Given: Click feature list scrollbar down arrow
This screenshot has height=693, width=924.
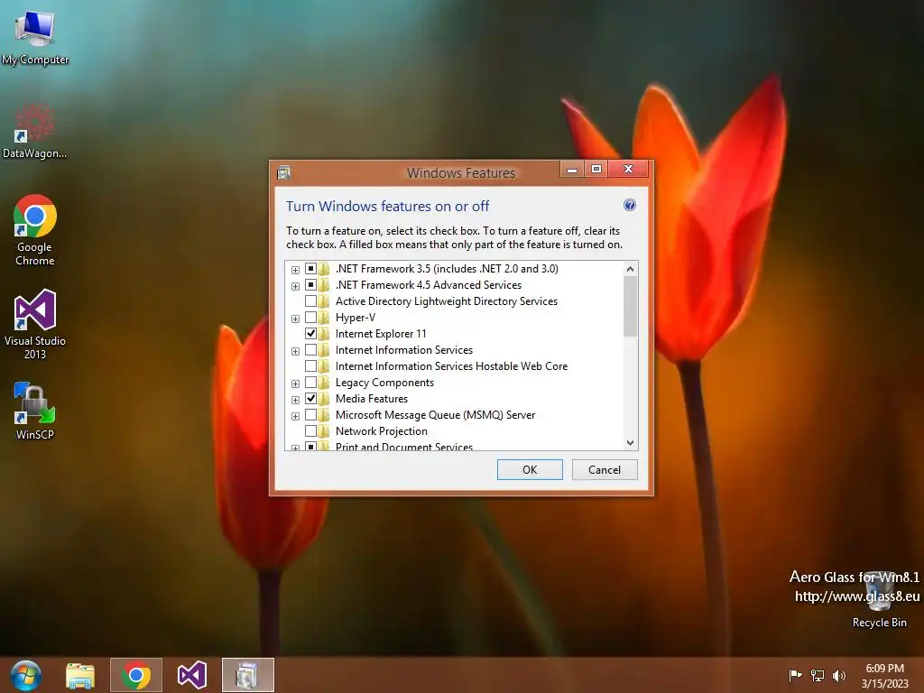Looking at the screenshot, I should click(x=630, y=442).
